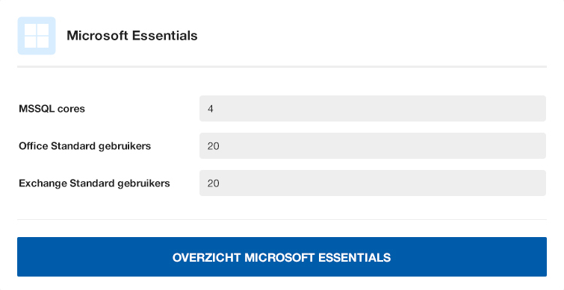Image resolution: width=564 pixels, height=290 pixels.
Task: Click the word Essentials in the header
Action: point(165,36)
